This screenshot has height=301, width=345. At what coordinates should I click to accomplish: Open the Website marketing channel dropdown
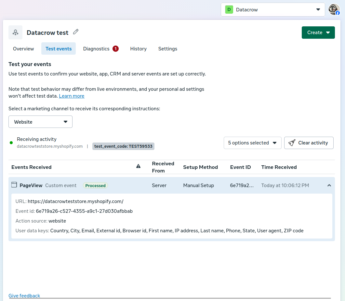(41, 122)
